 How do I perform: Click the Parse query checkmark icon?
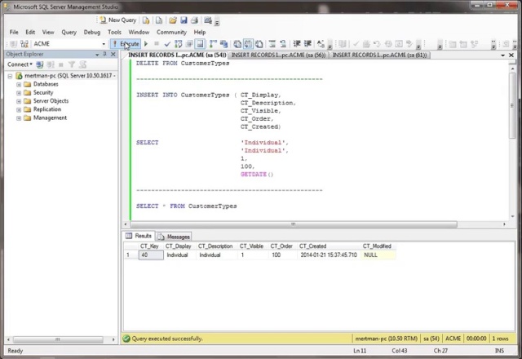tap(167, 43)
